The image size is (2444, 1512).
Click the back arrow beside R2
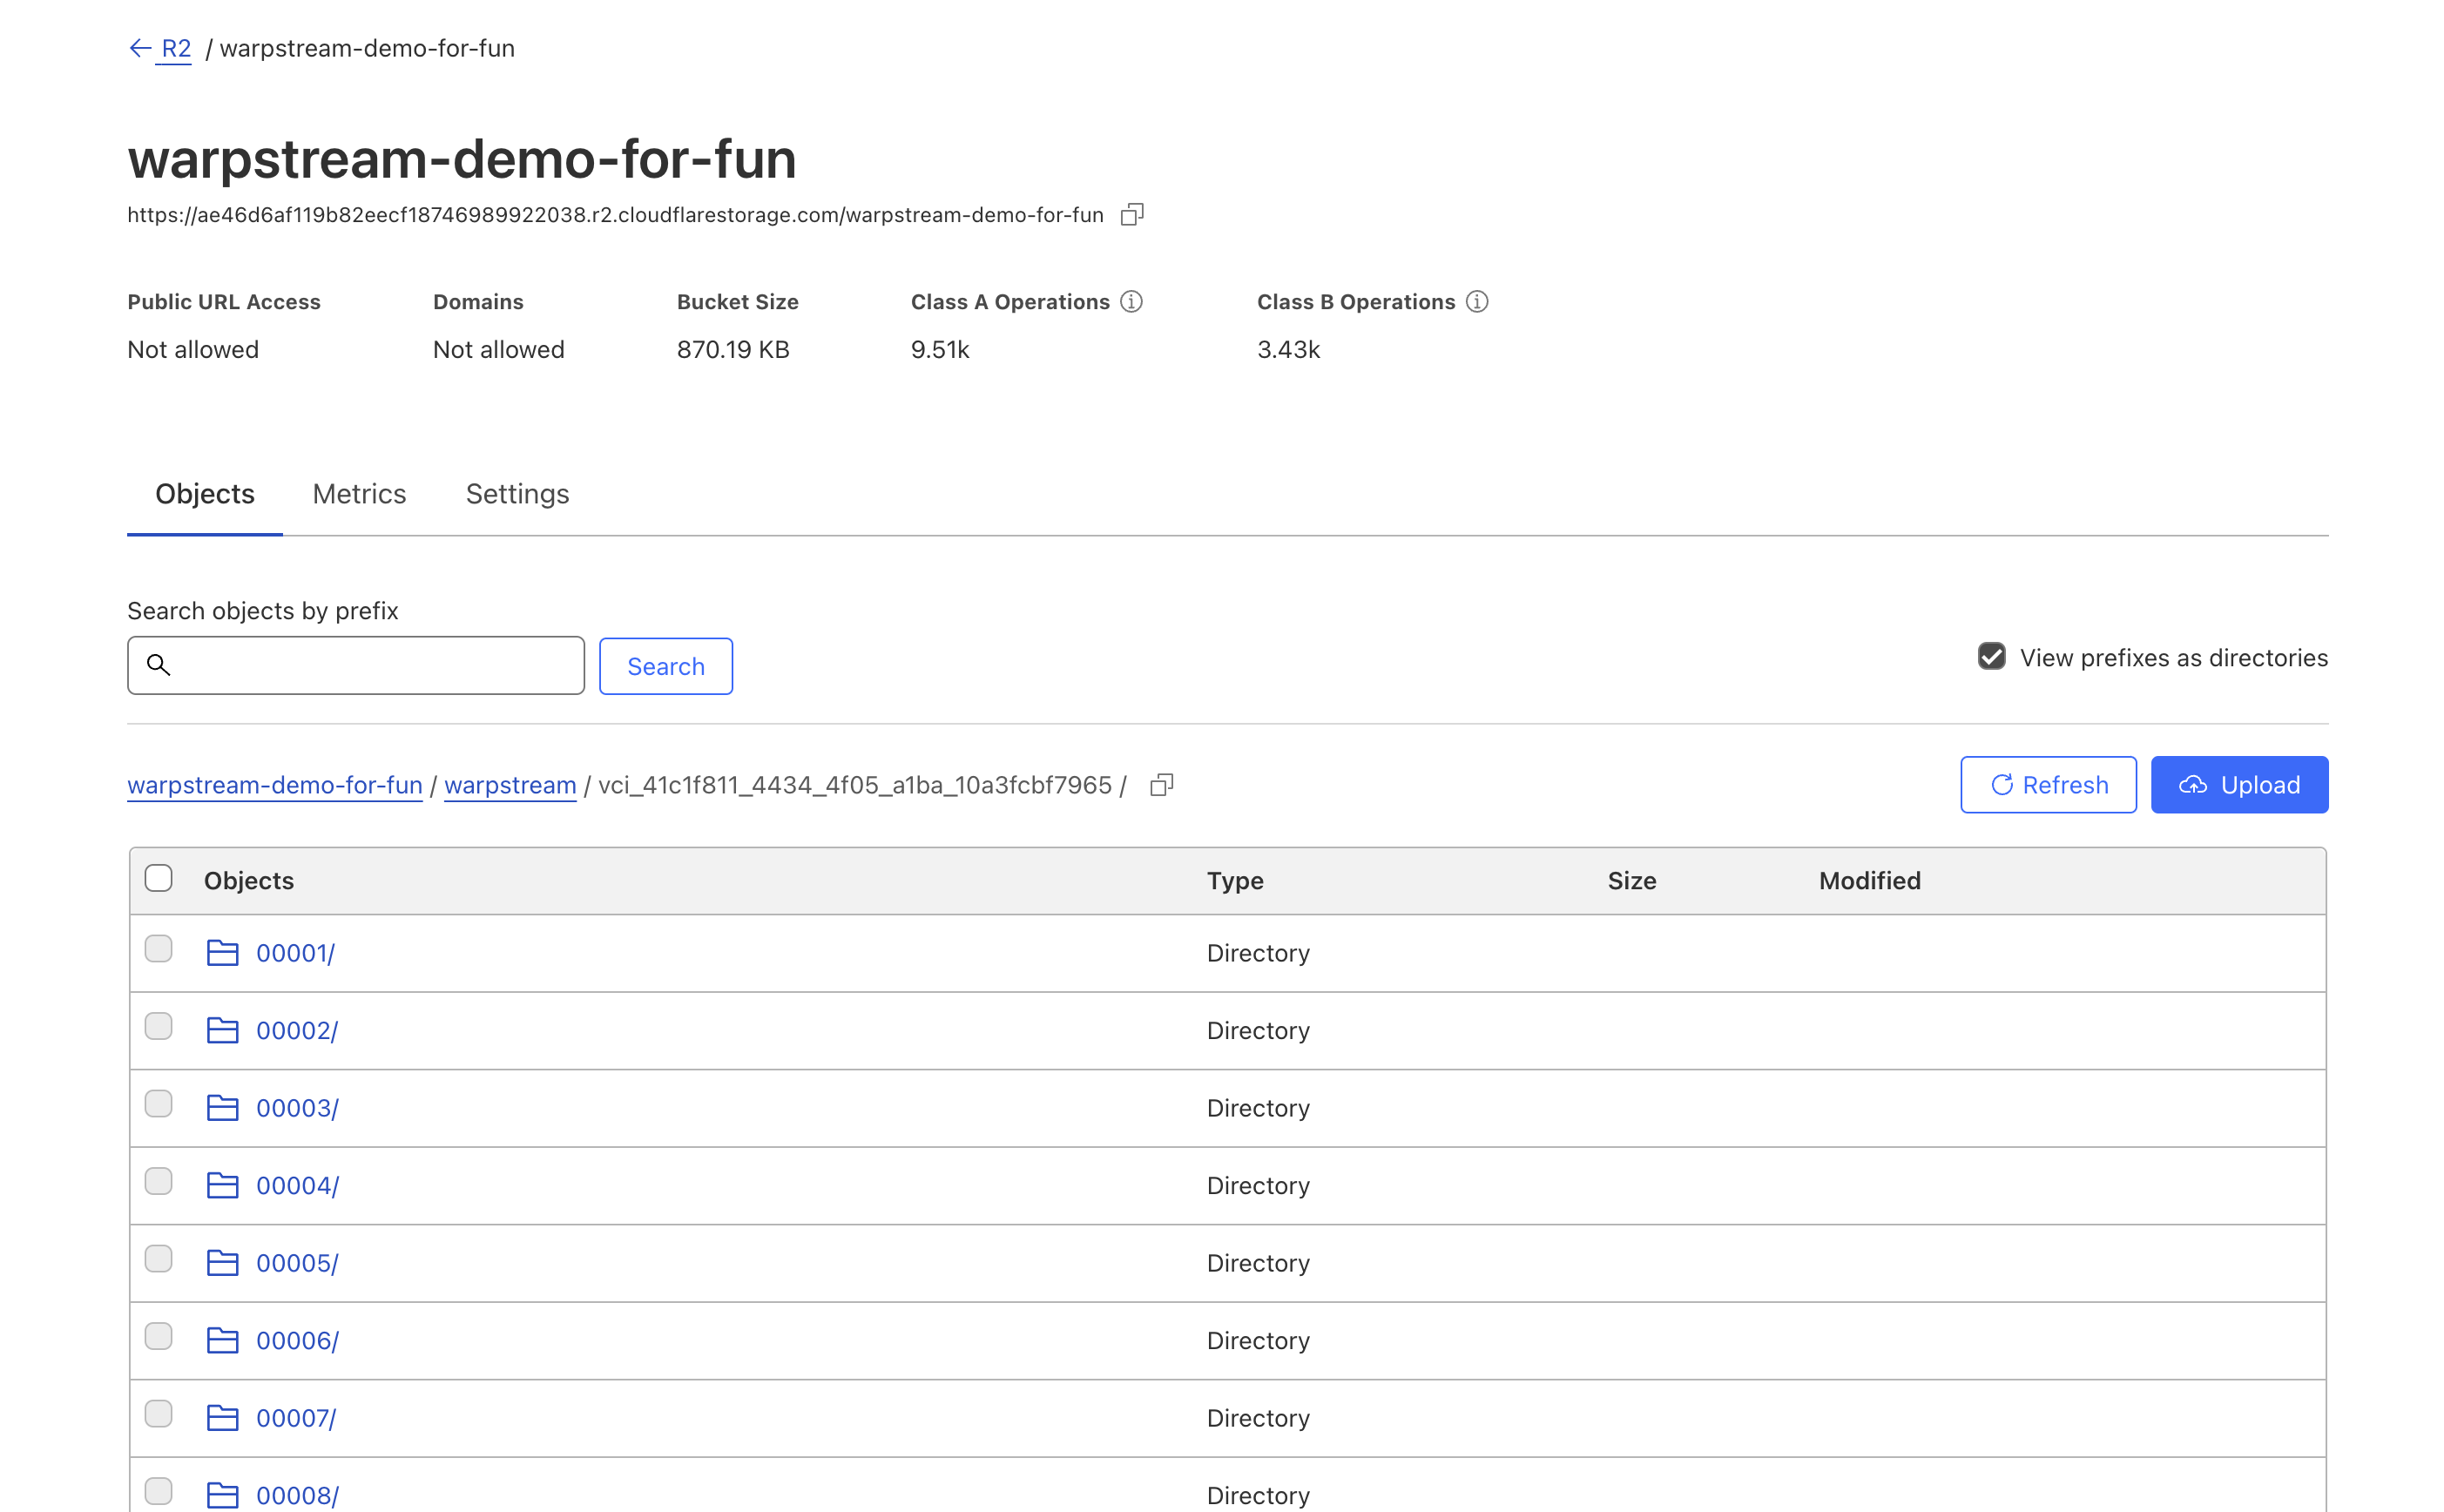pos(140,48)
